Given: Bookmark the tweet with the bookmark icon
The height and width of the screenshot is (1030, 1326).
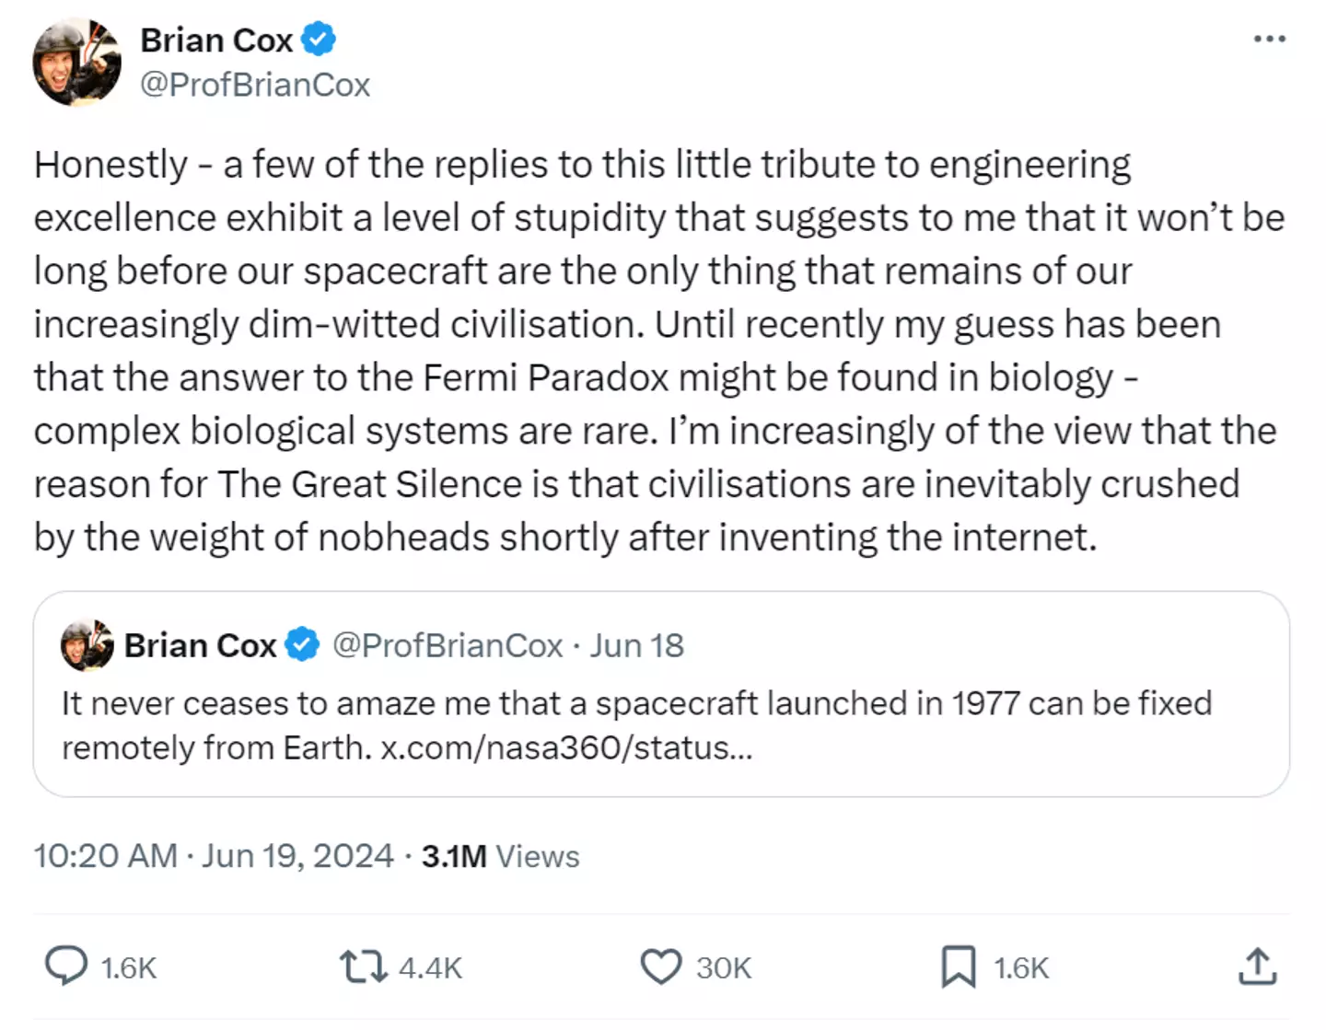Looking at the screenshot, I should (x=958, y=967).
